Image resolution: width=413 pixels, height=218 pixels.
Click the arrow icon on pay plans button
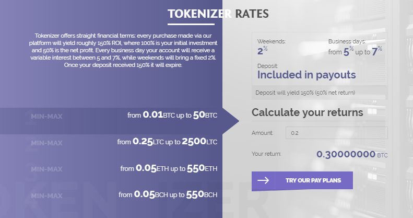pyautogui.click(x=263, y=180)
